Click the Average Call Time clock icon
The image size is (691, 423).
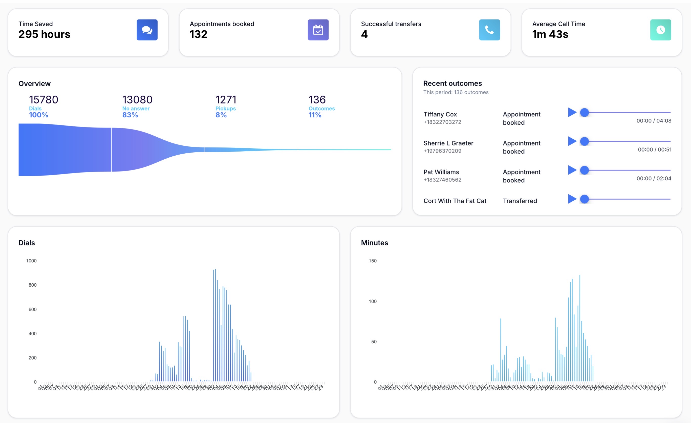point(660,30)
